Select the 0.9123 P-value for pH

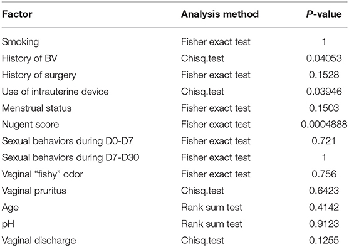324,224
